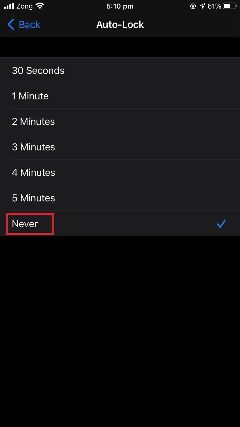The height and width of the screenshot is (427, 240).
Task: Tap the rotation lock status icon
Action: (193, 6)
